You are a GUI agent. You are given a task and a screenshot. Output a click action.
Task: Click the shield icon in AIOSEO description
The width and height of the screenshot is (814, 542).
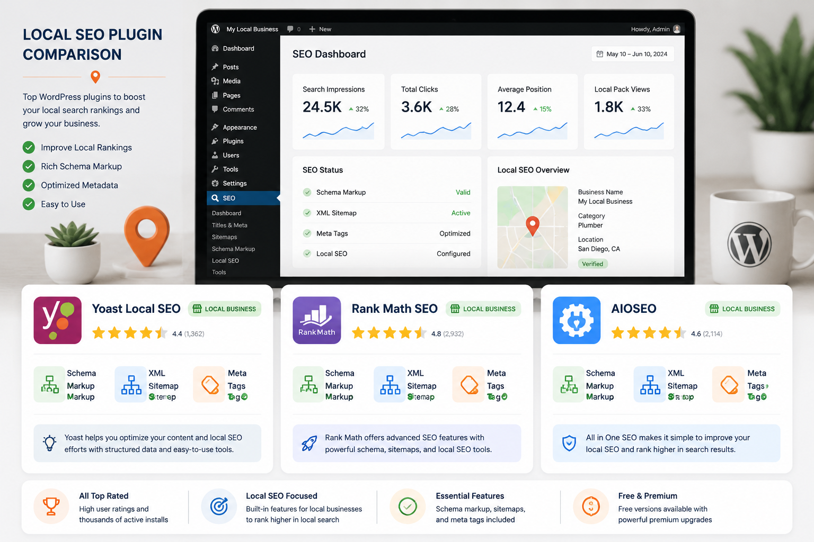point(569,443)
